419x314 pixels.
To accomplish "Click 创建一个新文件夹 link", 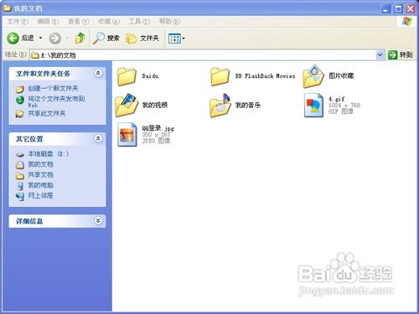I will pos(53,89).
